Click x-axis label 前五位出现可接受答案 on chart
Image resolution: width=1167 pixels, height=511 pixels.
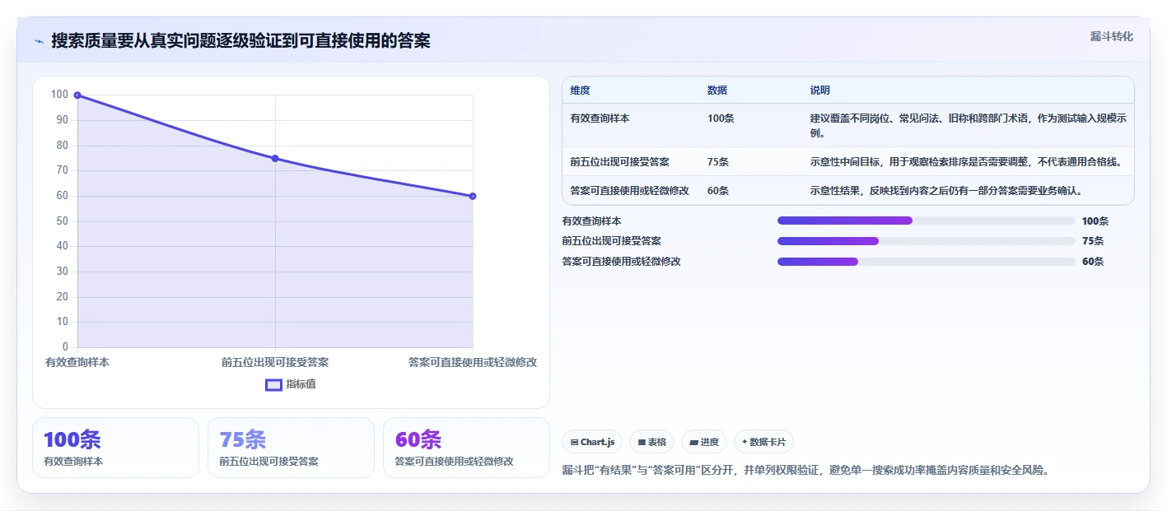tap(275, 362)
